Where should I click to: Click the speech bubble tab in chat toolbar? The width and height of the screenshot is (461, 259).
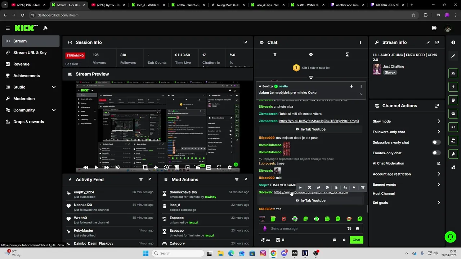click(x=311, y=55)
